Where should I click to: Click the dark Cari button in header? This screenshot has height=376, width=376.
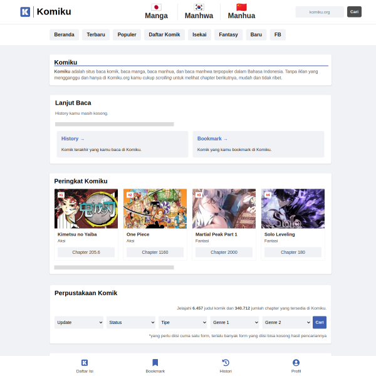pos(354,12)
